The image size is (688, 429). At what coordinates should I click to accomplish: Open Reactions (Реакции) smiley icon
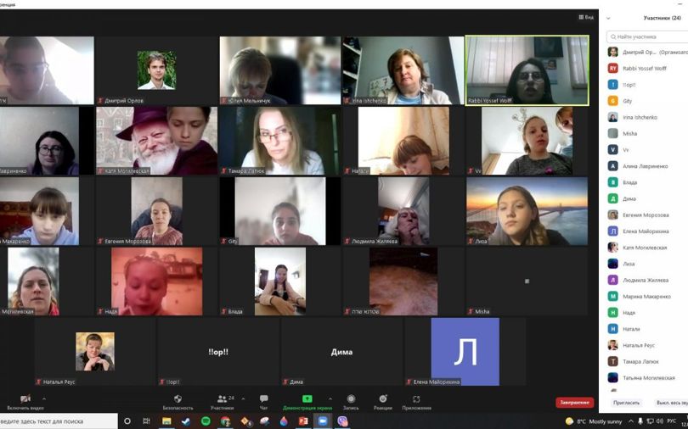382,398
